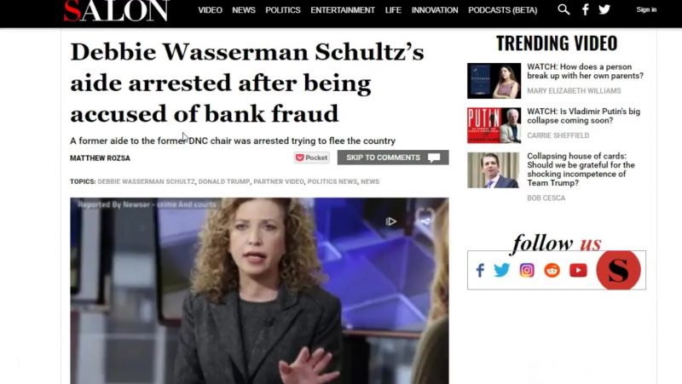Click Twitter bird in follow us box
Viewport: 682px width, 384px height.
point(501,270)
